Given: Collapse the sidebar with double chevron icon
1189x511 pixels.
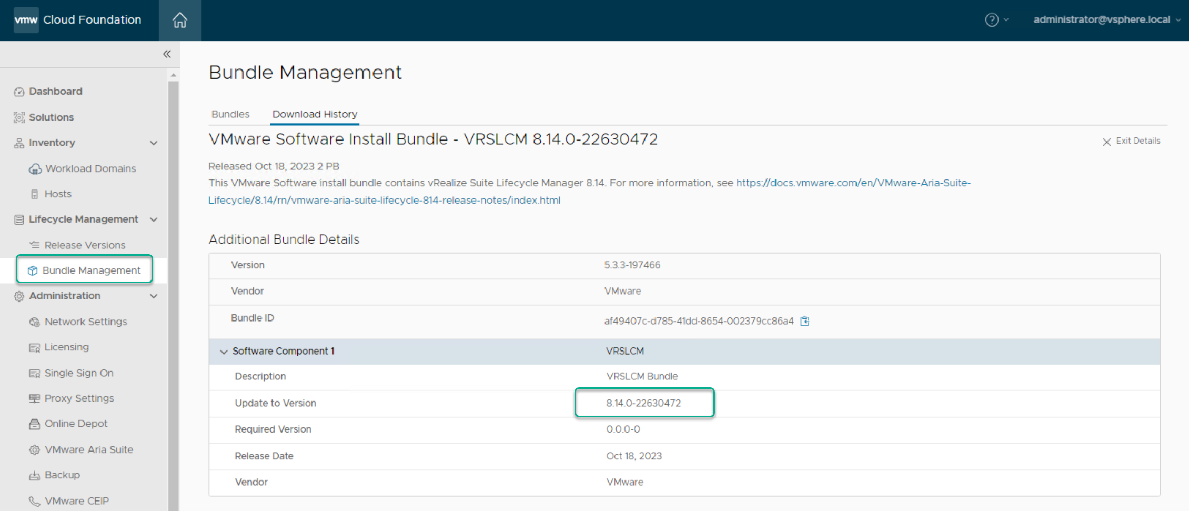Looking at the screenshot, I should click(x=167, y=54).
